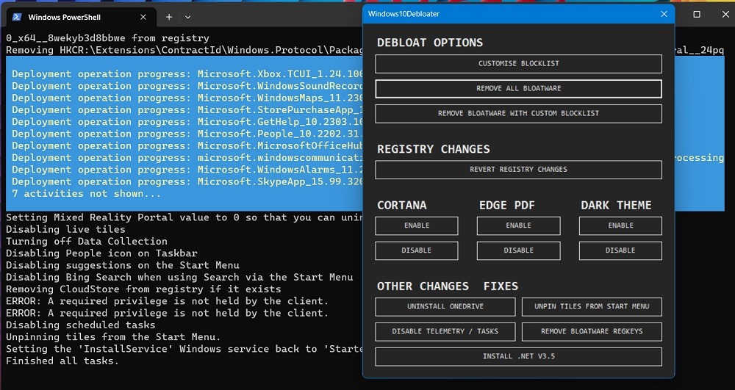Click '7 activities not shown...' progress line
This screenshot has height=390, width=735.
[86, 193]
